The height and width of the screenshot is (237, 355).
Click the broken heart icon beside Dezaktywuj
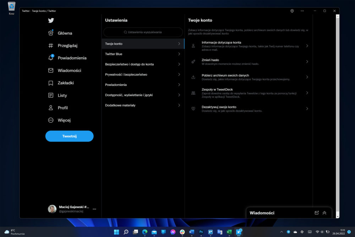point(193,108)
